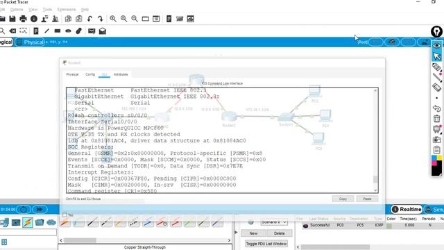Click inside the CLI terminal text area
This screenshot has width=444, height=250.
coord(219,140)
